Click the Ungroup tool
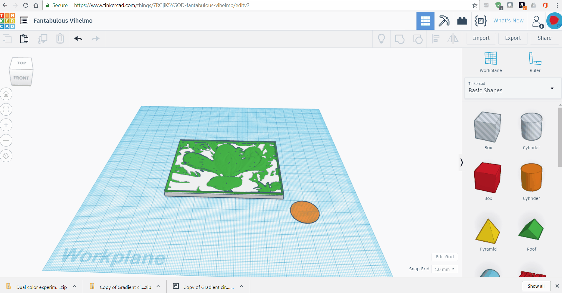Image resolution: width=562 pixels, height=293 pixels. pos(418,39)
